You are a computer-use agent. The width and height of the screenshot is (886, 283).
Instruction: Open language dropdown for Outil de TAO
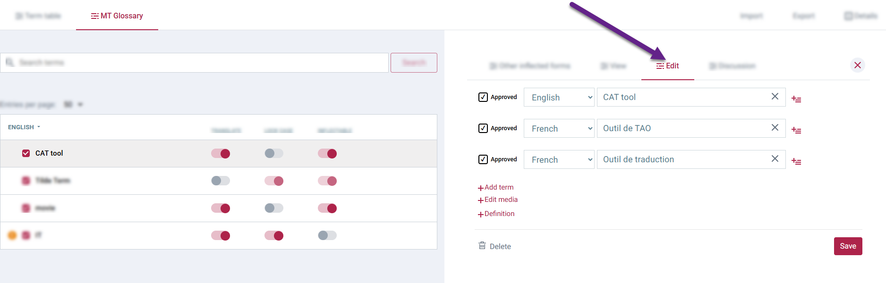[x=559, y=128]
